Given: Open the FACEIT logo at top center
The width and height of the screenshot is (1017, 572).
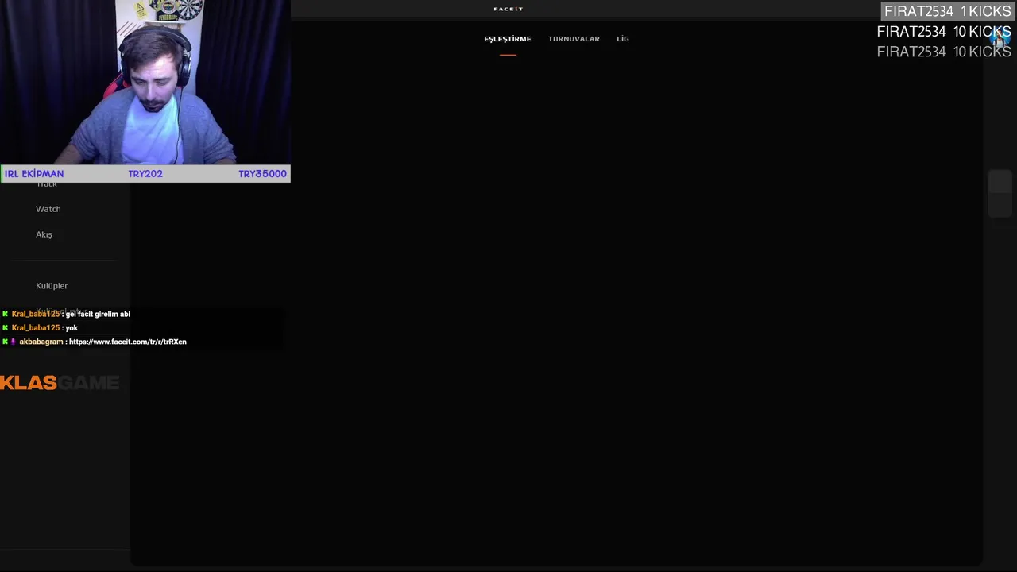Looking at the screenshot, I should (x=508, y=9).
